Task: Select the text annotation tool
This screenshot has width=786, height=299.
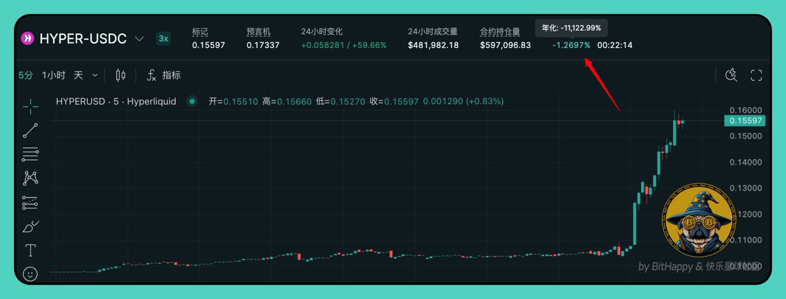Action: [30, 250]
